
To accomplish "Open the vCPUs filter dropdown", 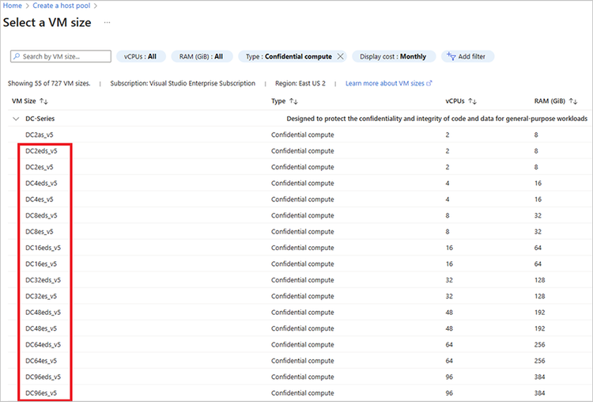I will (x=141, y=57).
